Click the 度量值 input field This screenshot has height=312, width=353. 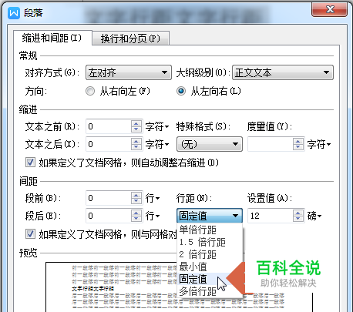[x=270, y=144]
